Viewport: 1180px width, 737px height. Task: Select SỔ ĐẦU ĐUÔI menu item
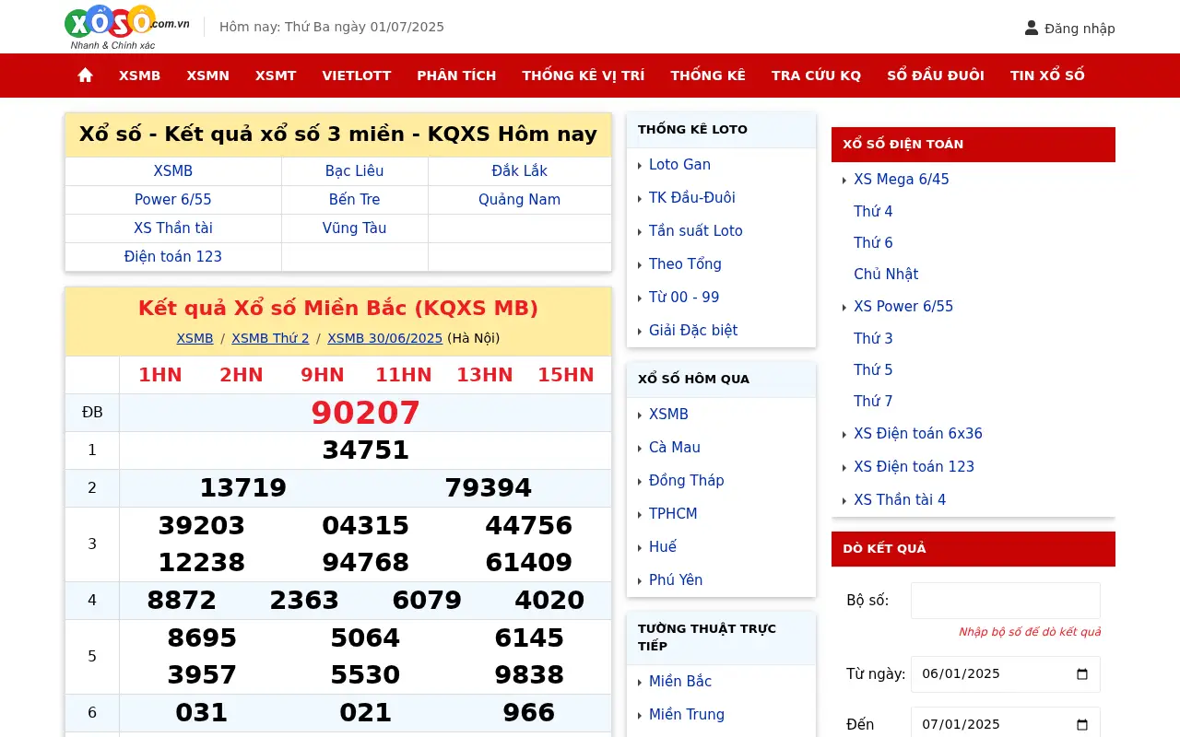[x=936, y=76]
